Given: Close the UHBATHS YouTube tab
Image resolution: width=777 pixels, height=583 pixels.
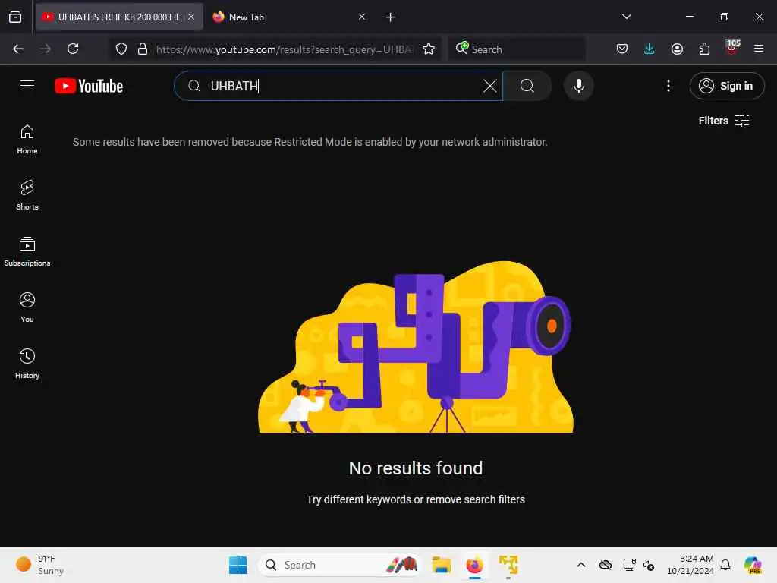Looking at the screenshot, I should pos(191,17).
